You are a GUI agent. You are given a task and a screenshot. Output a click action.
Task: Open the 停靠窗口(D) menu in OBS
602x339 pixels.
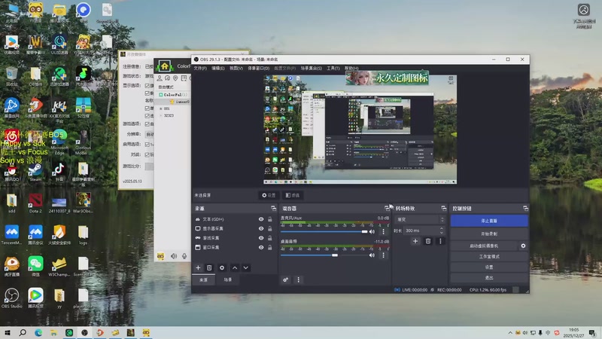[258, 68]
